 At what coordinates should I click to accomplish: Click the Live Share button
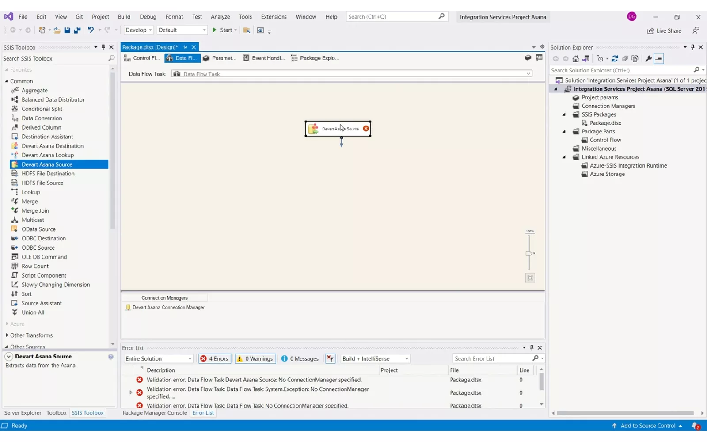[664, 31]
